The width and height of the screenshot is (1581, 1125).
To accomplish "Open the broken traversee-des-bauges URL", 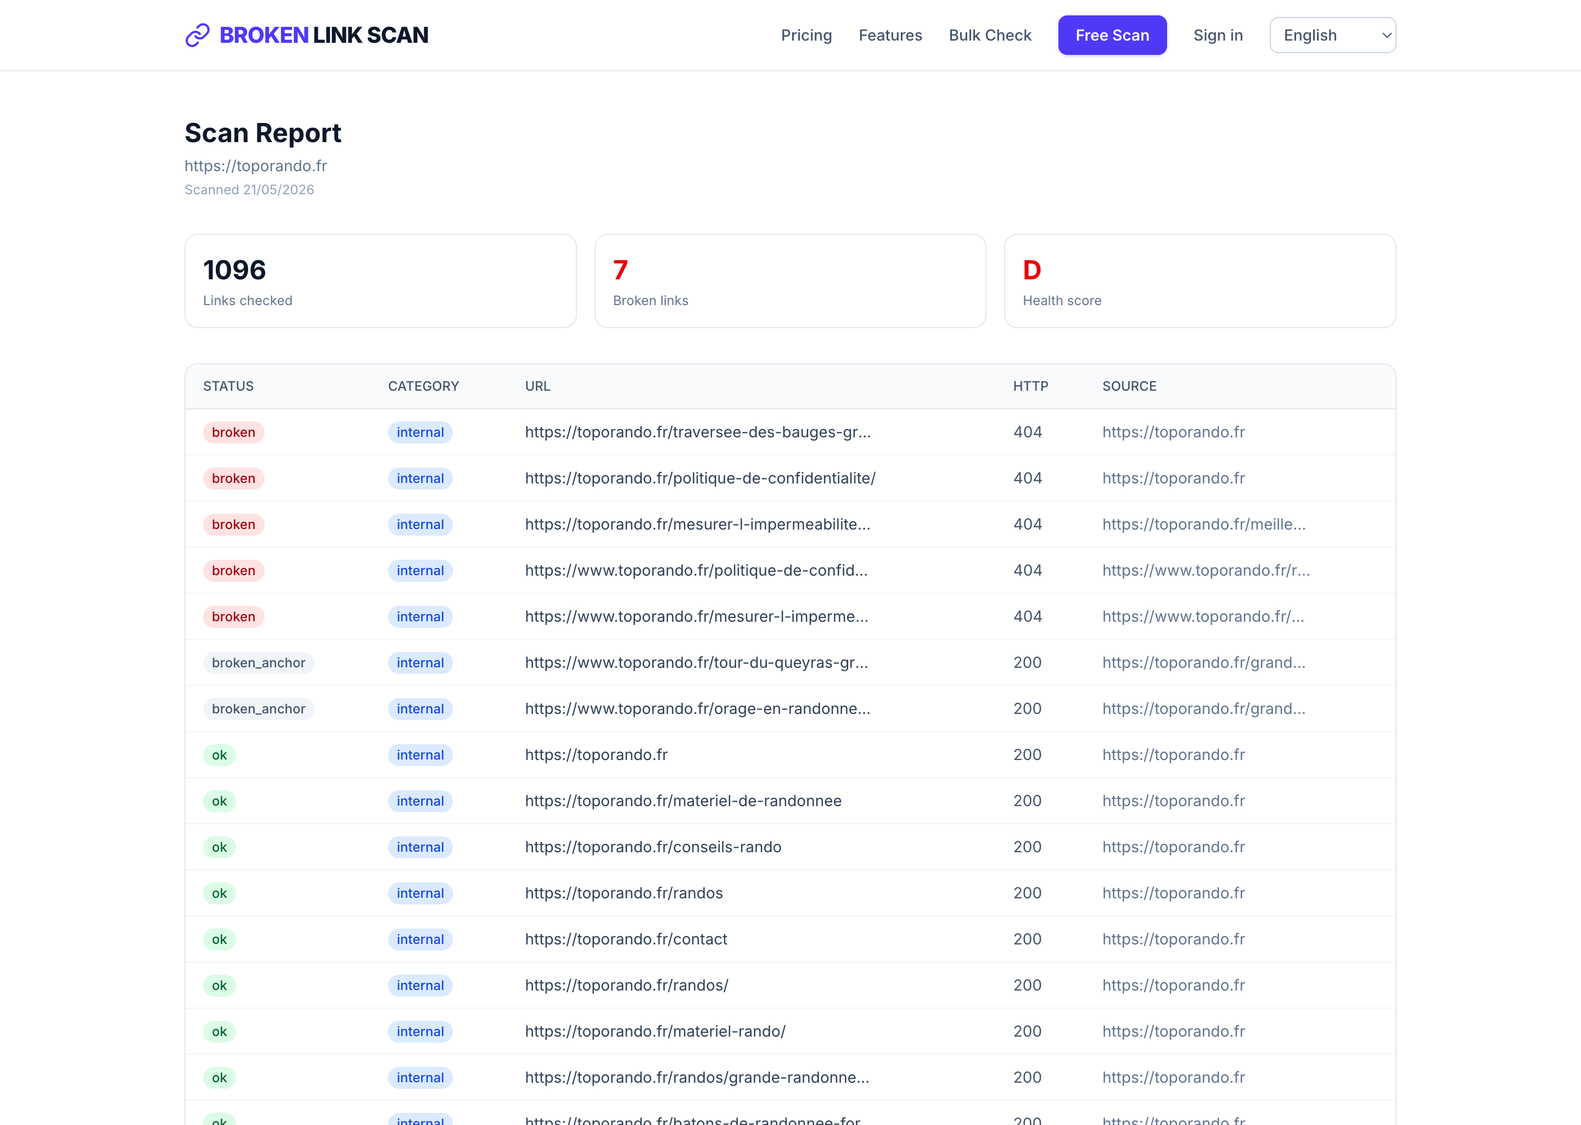I will [x=697, y=432].
